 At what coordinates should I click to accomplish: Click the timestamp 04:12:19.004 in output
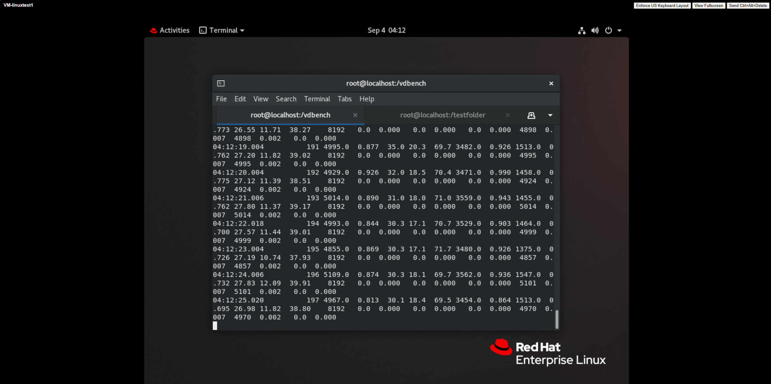click(x=238, y=147)
